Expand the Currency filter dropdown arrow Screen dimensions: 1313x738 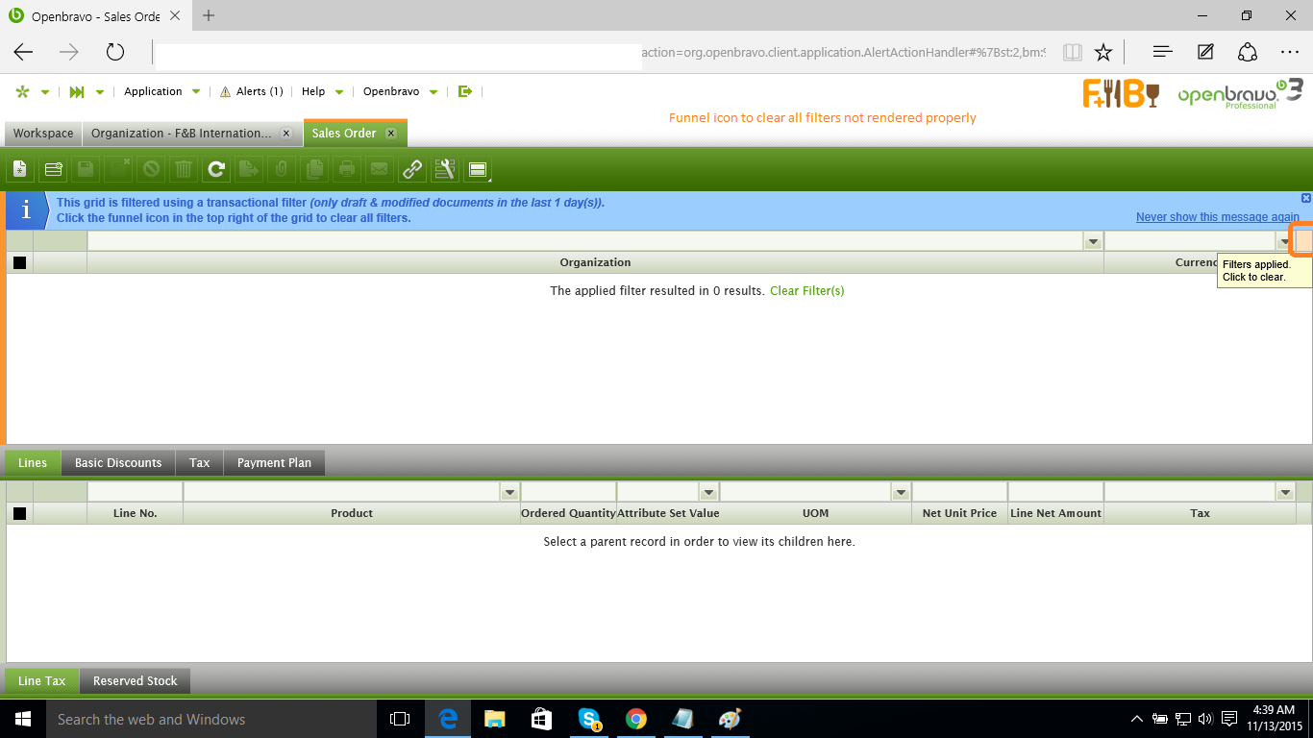coord(1285,241)
